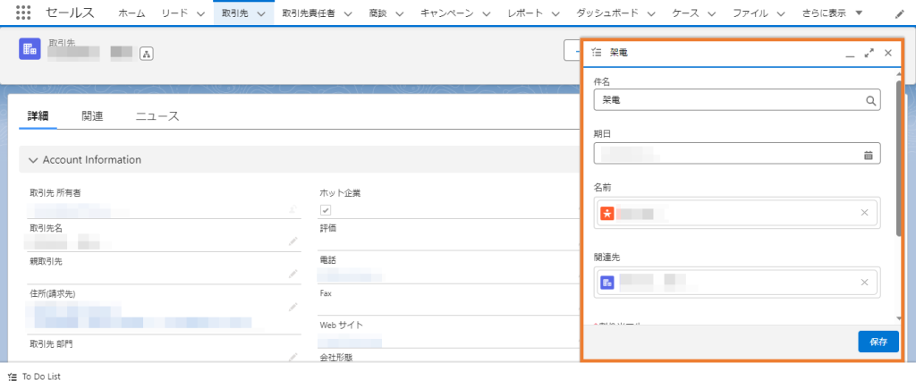The height and width of the screenshot is (389, 916).
Task: Click the pencil edit navigation icon
Action: pos(900,14)
